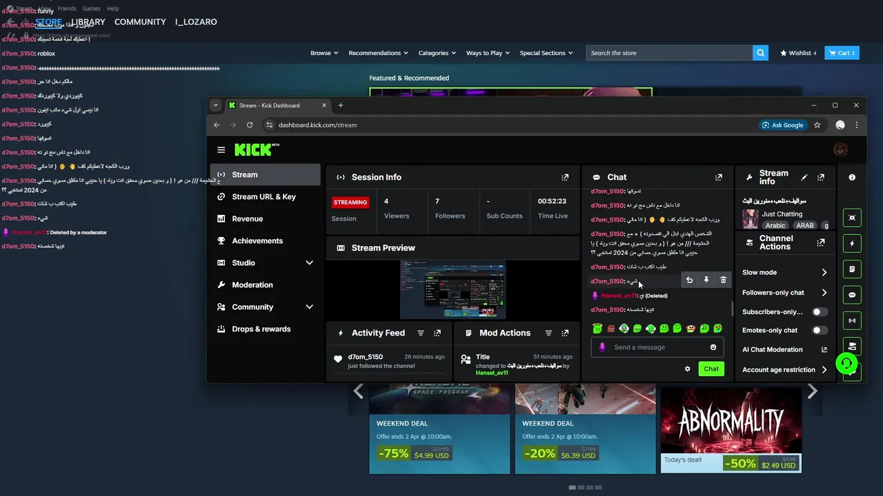
Task: Open the Moderation page
Action: click(x=266, y=285)
